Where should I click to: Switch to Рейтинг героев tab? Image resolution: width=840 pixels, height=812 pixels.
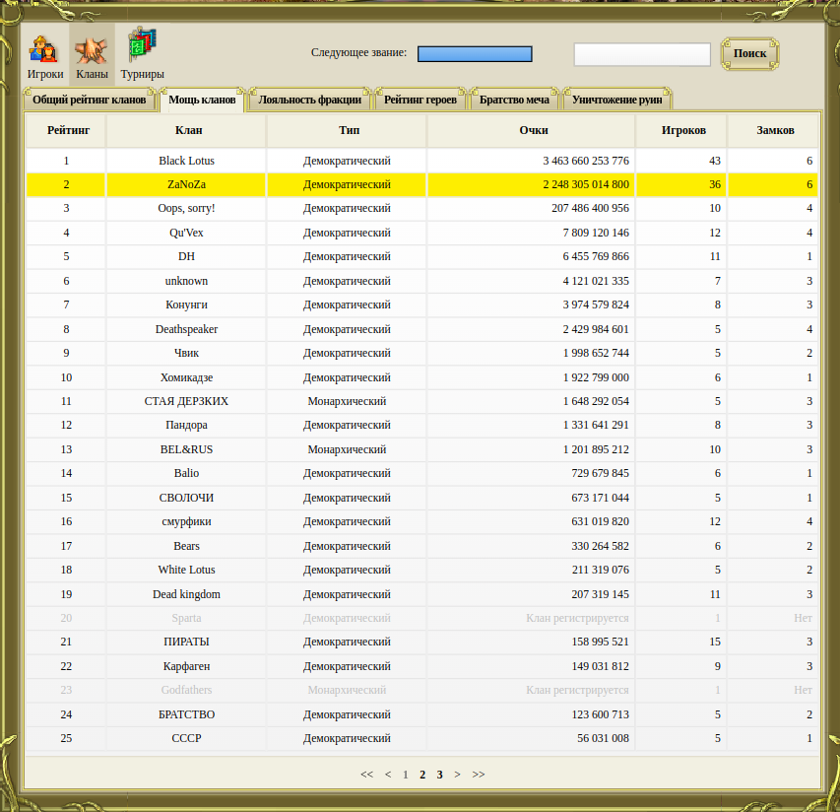pyautogui.click(x=420, y=100)
